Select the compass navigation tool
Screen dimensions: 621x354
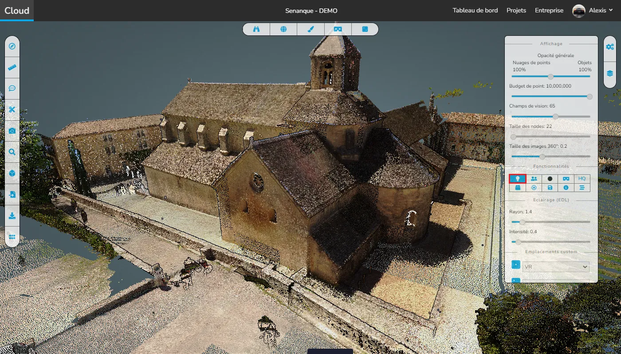[x=12, y=46]
